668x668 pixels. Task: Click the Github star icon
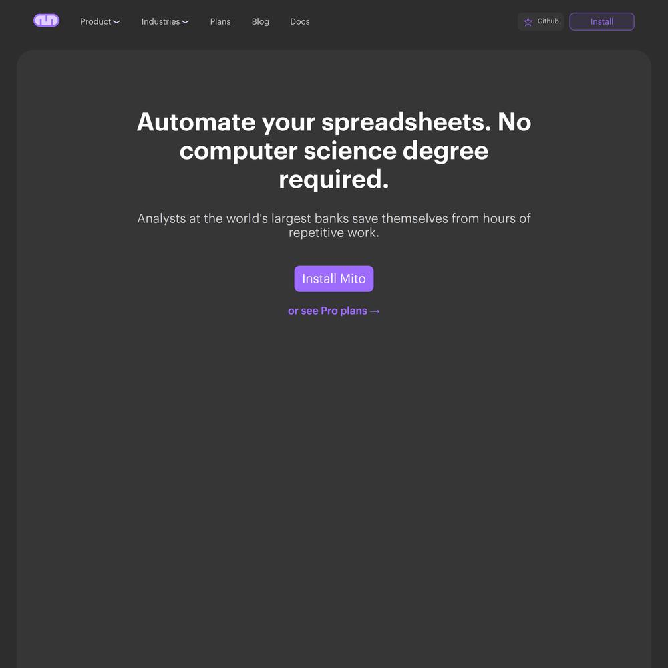click(x=528, y=22)
